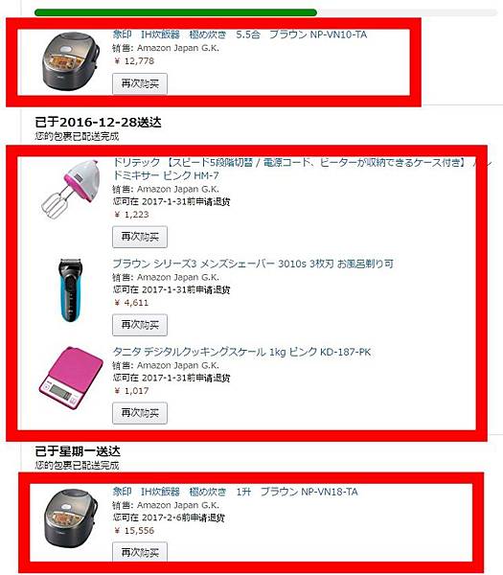Click 再次购买 under the Tanita scale
Screen dimensions: 503x575
[x=140, y=413]
